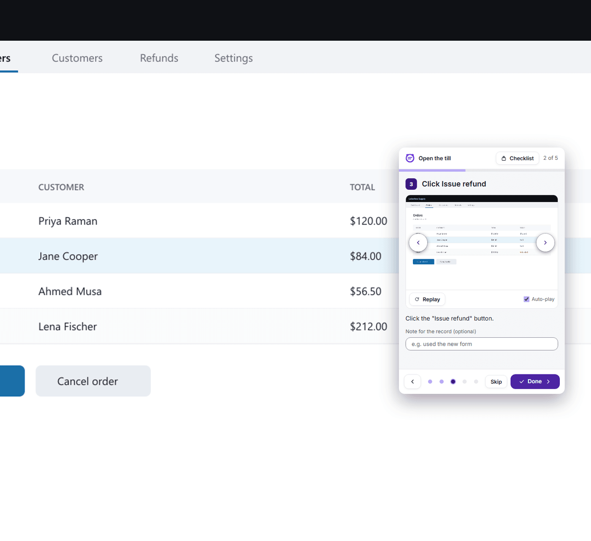
Task: Switch to the Refunds tab
Action: tap(159, 58)
